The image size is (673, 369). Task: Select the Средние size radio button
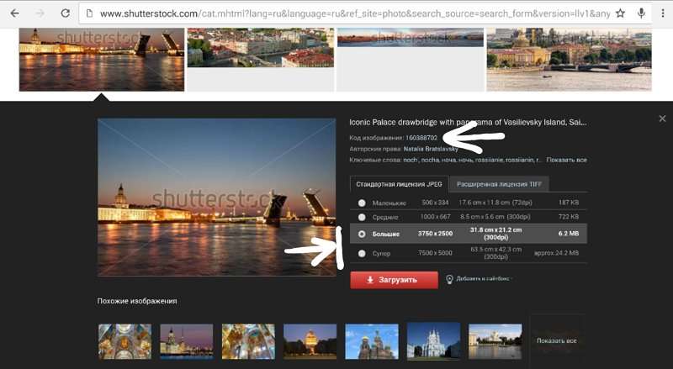(362, 217)
